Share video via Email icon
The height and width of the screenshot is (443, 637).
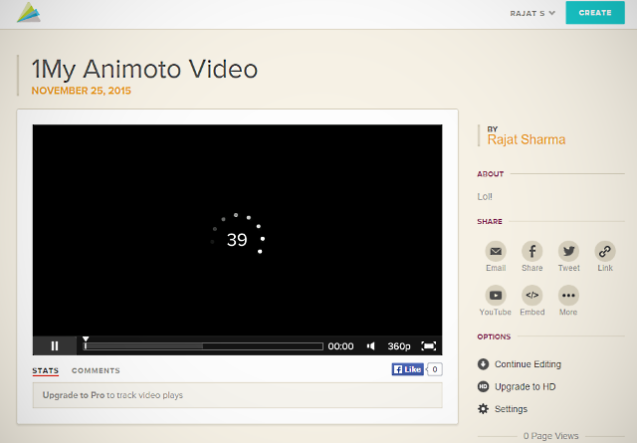coord(496,251)
